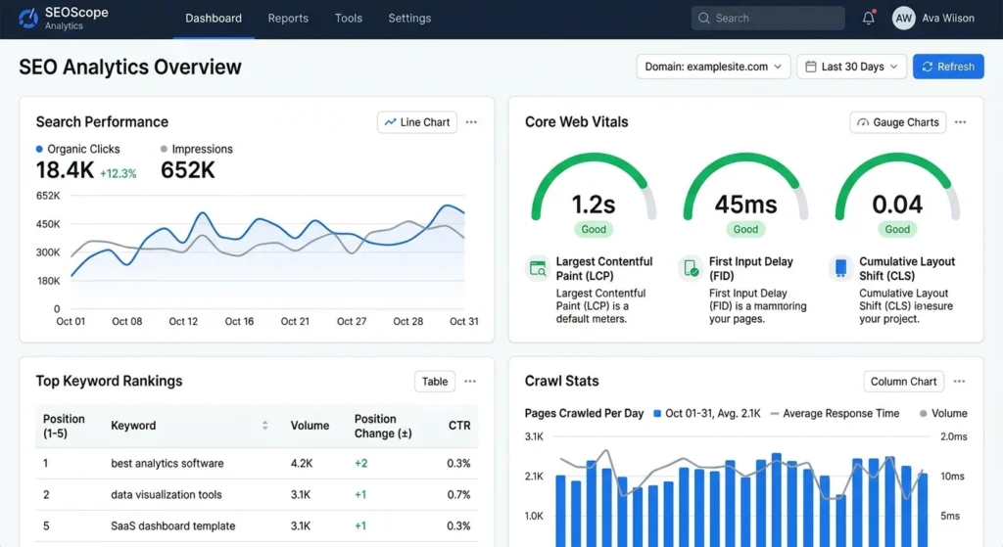Click the +12.3% change indicator
Screen dimensions: 1003x547
click(118, 174)
